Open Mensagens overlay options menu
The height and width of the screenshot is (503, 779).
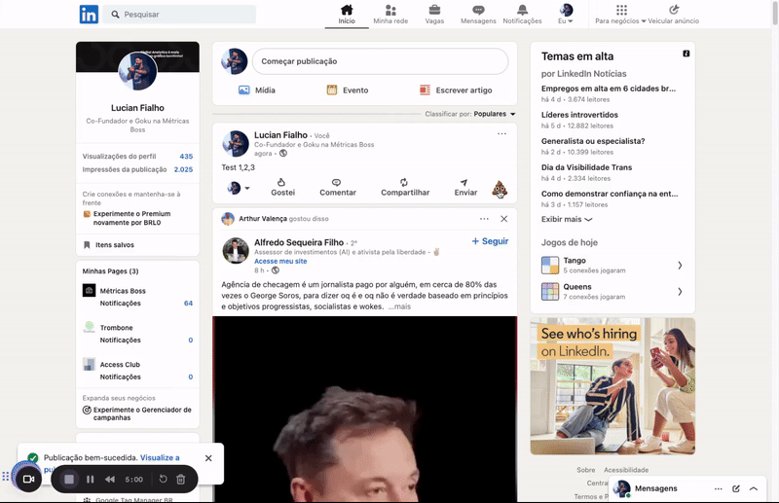point(719,488)
